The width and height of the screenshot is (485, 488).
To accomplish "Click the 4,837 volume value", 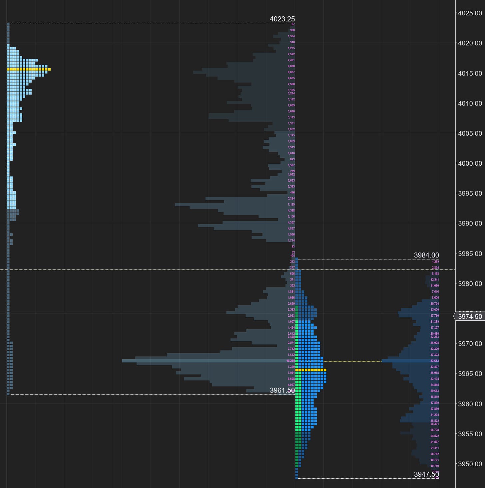I will click(291, 229).
